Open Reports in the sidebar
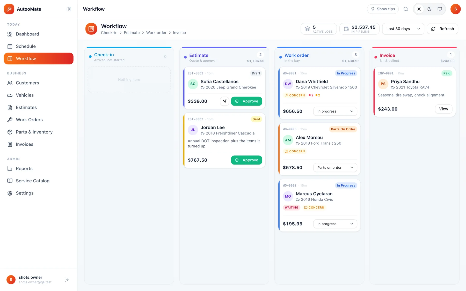This screenshot has height=291, width=466. coord(39,169)
